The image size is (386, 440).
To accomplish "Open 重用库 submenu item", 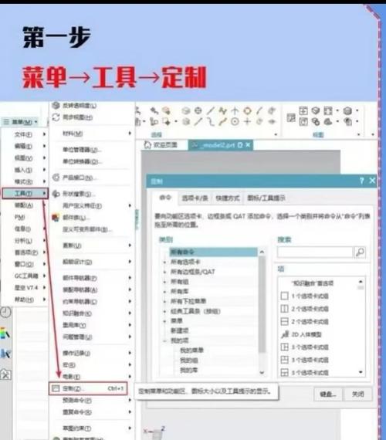I will pyautogui.click(x=91, y=325).
